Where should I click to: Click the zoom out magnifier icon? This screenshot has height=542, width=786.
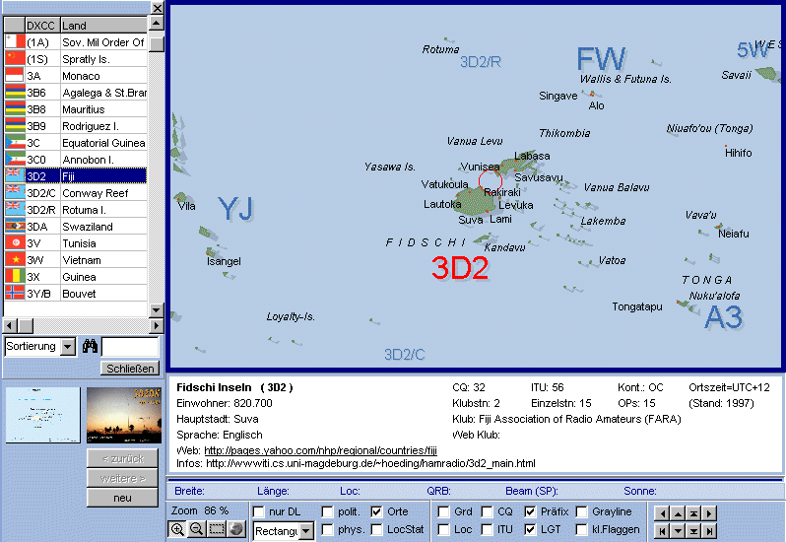point(196,529)
